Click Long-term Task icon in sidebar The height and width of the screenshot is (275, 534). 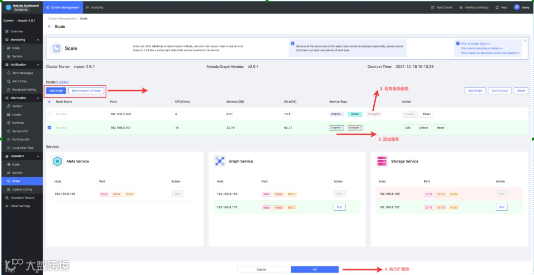coord(9,148)
